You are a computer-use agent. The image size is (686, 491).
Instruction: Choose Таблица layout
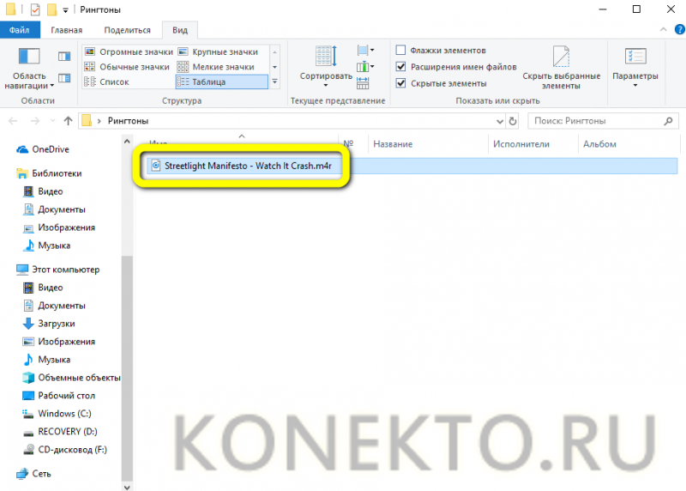click(222, 82)
